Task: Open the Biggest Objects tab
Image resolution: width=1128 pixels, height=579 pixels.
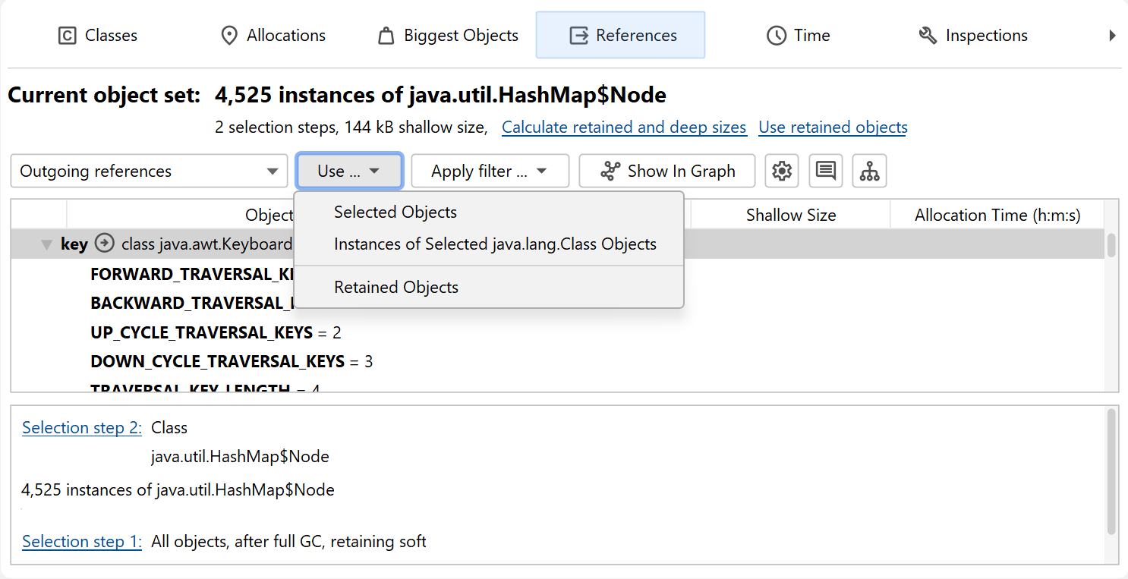Action: [x=448, y=36]
